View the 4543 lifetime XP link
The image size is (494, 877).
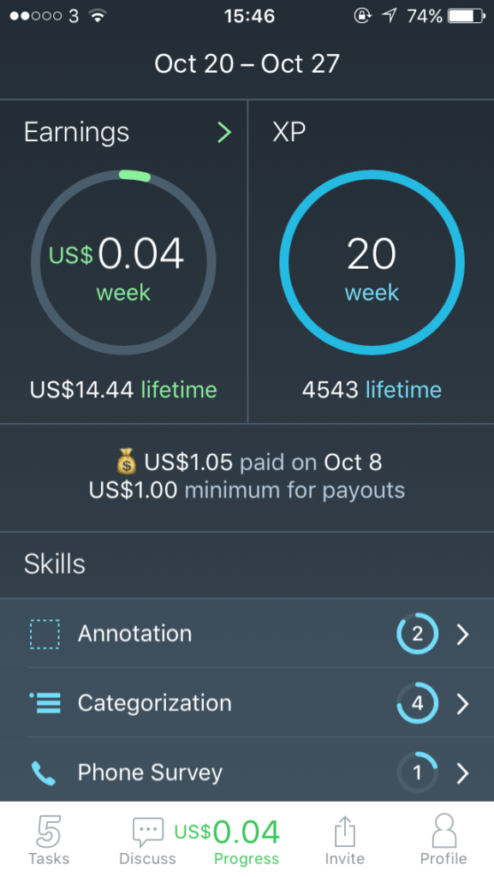[371, 388]
